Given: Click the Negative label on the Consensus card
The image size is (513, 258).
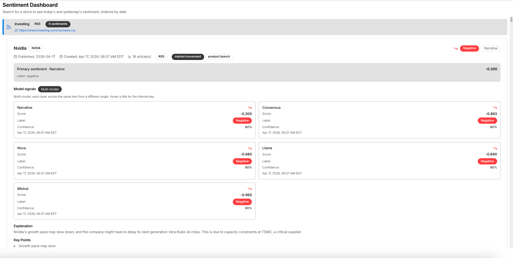Looking at the screenshot, I should click(487, 121).
